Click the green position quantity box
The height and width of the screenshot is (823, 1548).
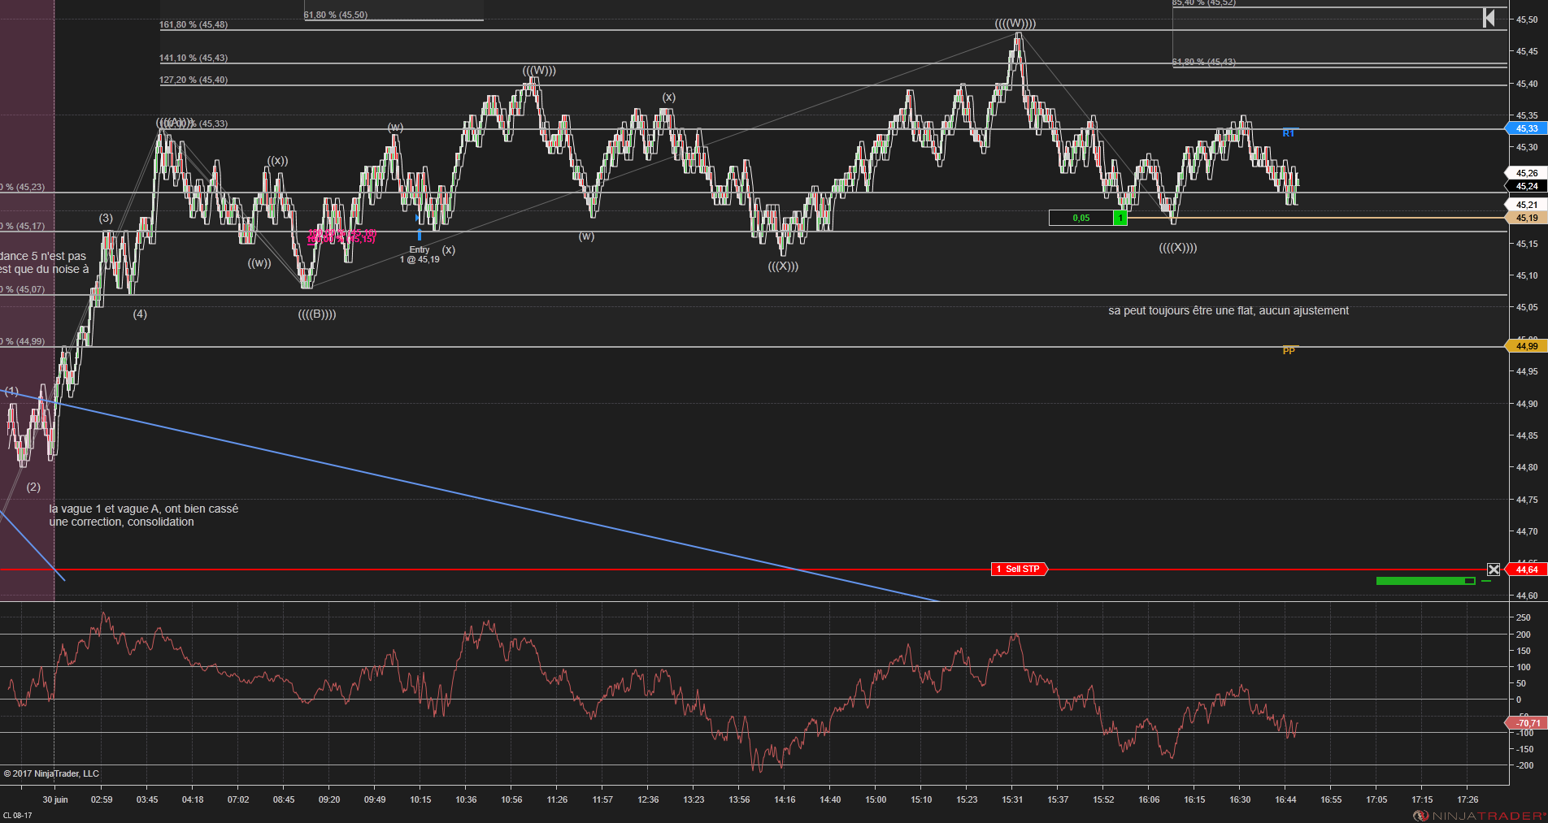[1120, 218]
